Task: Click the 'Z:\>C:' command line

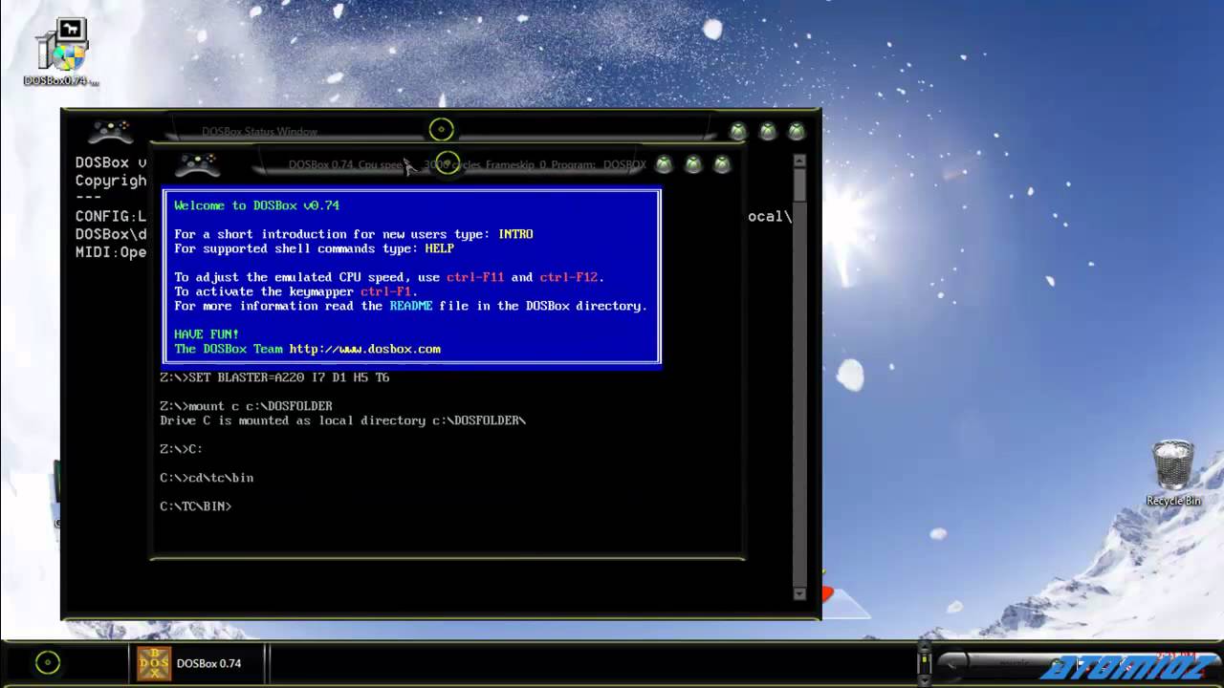Action: (x=181, y=449)
